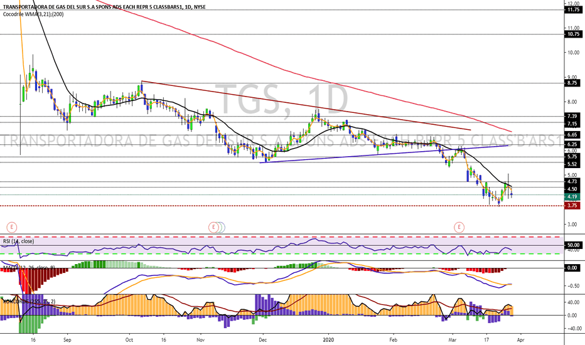
Task: Click the -40.00 tick on the Koncorde scale
Action: click(574, 329)
